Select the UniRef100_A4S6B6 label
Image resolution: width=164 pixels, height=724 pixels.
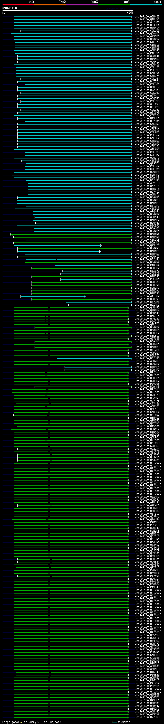[147, 36]
